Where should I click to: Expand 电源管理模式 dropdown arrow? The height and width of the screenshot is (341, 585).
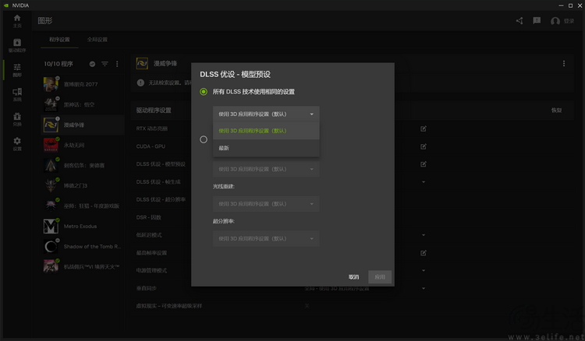(424, 271)
